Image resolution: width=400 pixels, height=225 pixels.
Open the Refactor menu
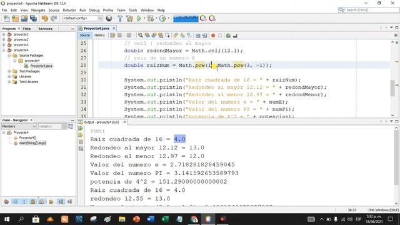(69, 10)
